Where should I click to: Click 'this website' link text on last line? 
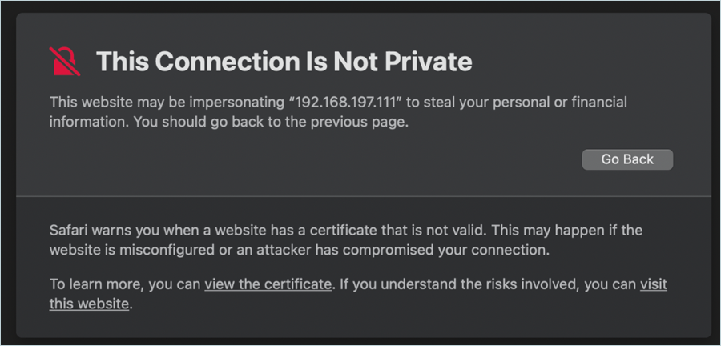click(x=89, y=304)
